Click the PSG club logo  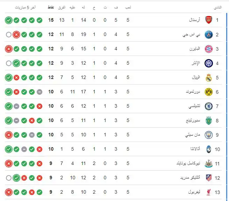point(209,34)
